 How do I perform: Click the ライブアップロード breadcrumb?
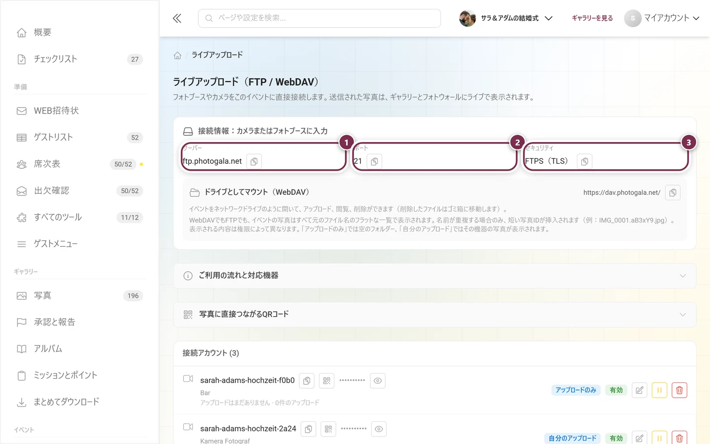tap(217, 55)
